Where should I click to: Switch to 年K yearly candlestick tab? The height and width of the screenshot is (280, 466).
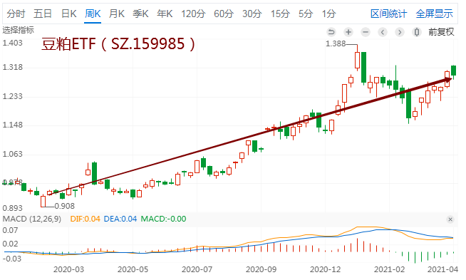165,14
